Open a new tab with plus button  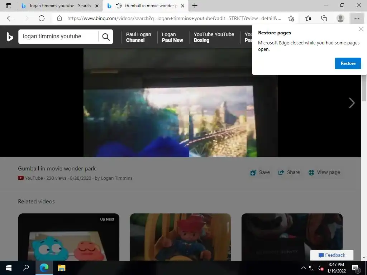[195, 6]
